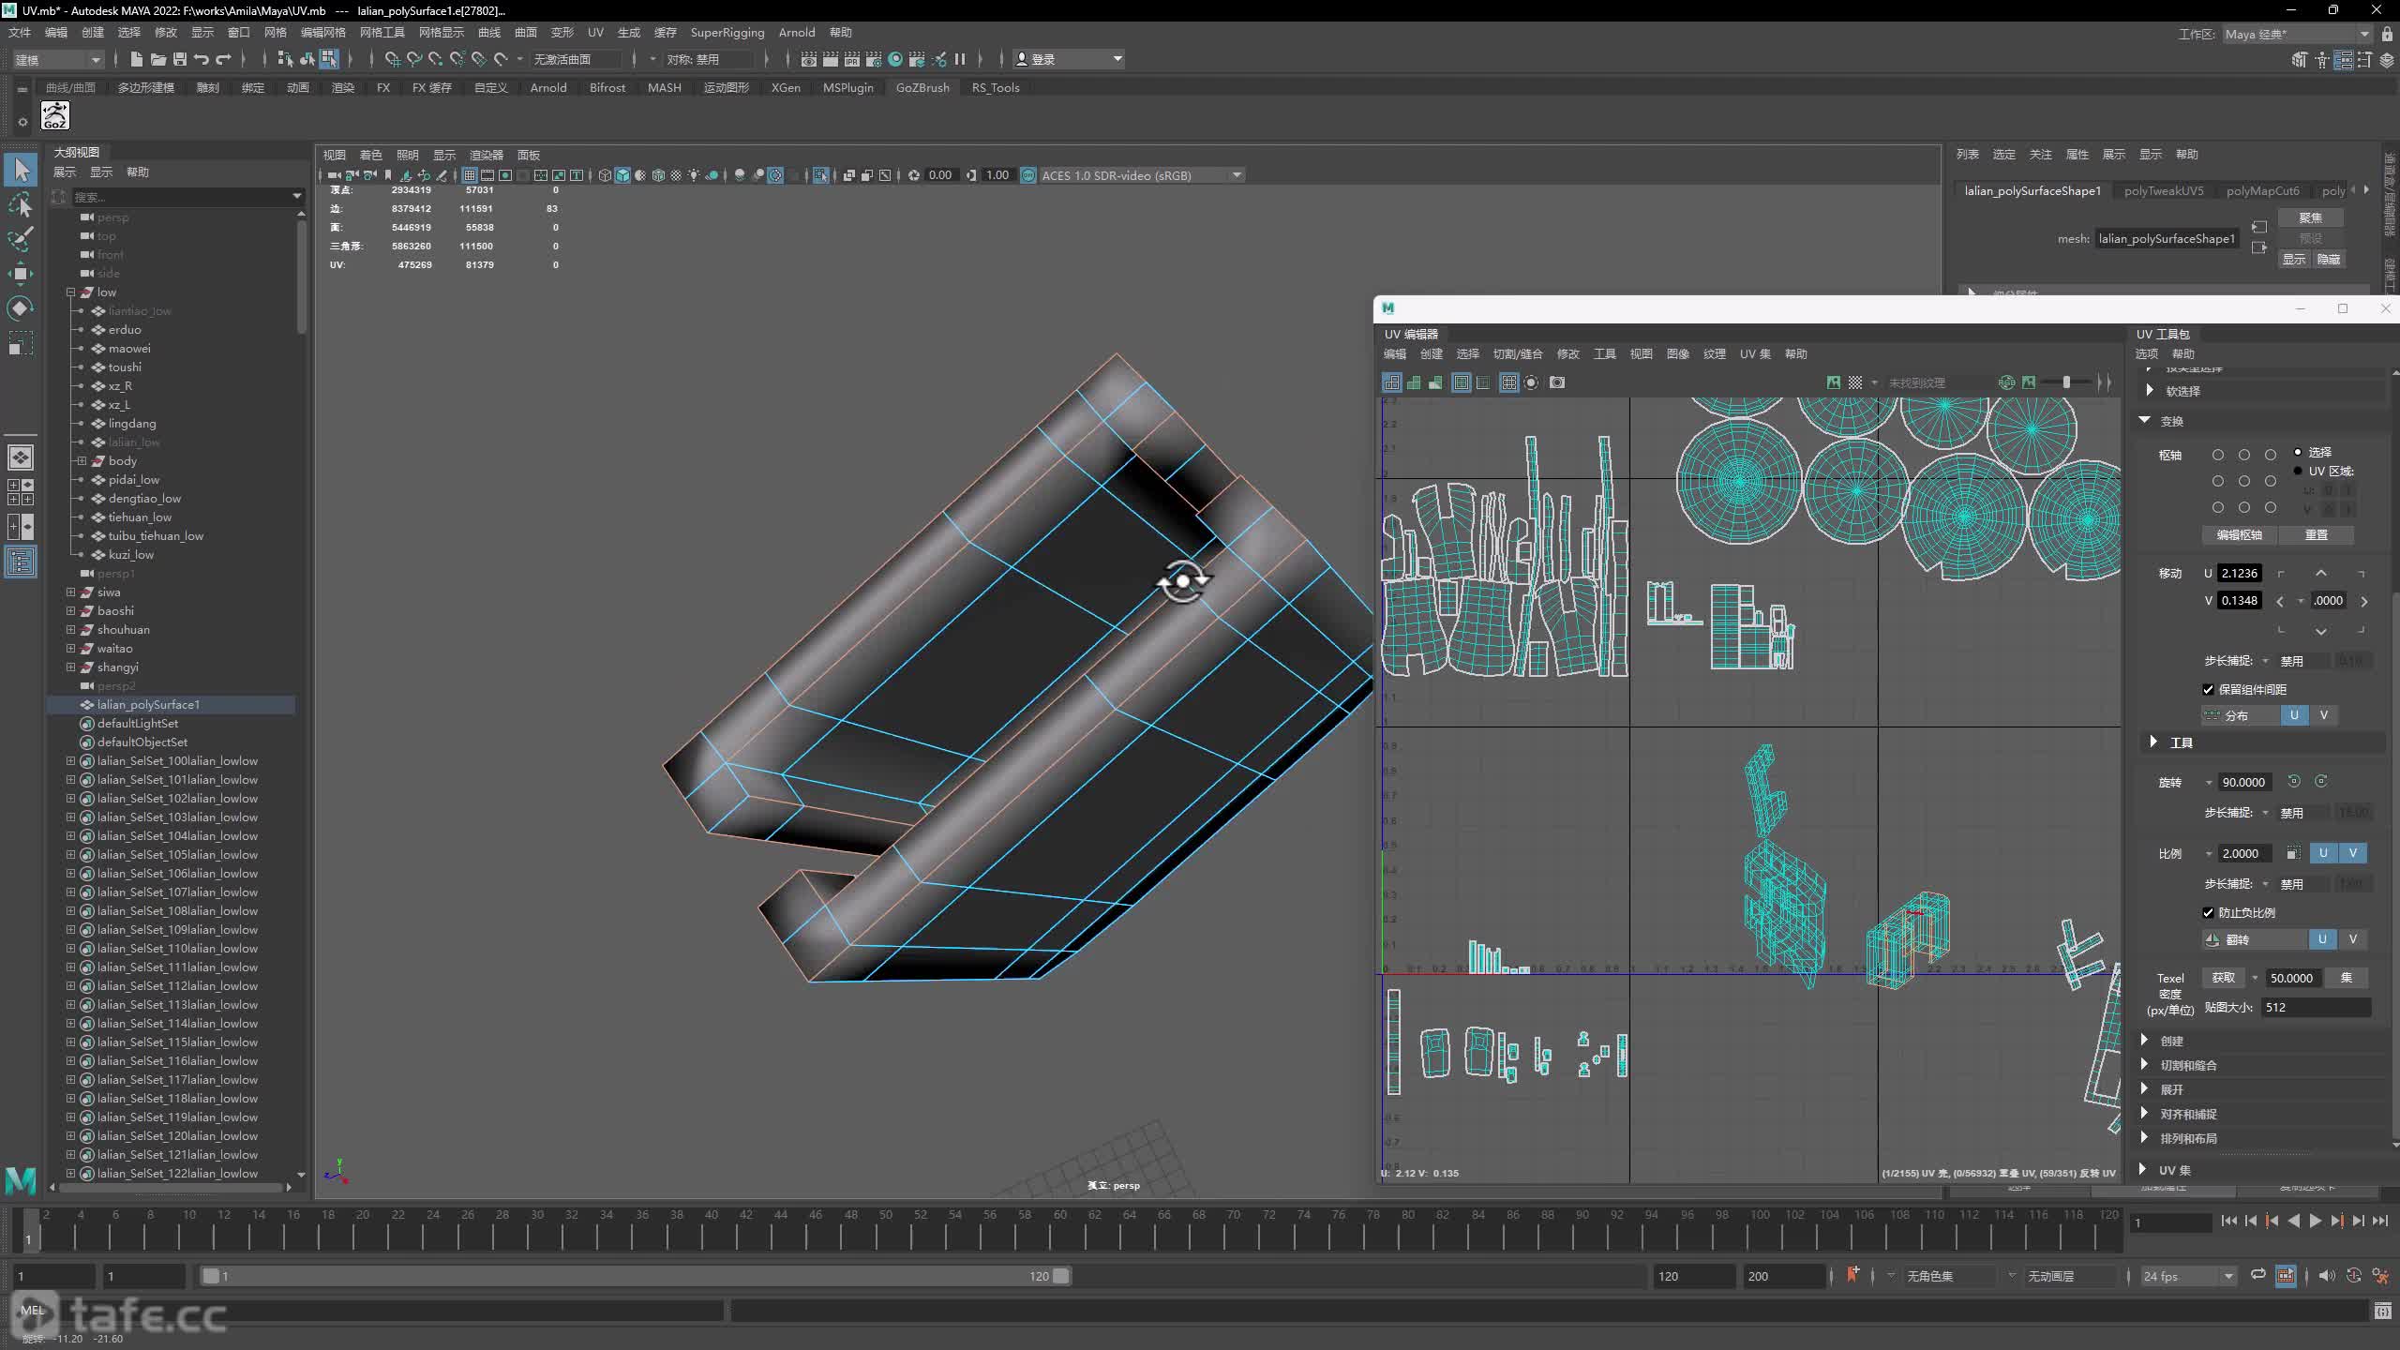Click rotate clockwise icon in UV toolkit
The height and width of the screenshot is (1350, 2400).
pos(2321,781)
